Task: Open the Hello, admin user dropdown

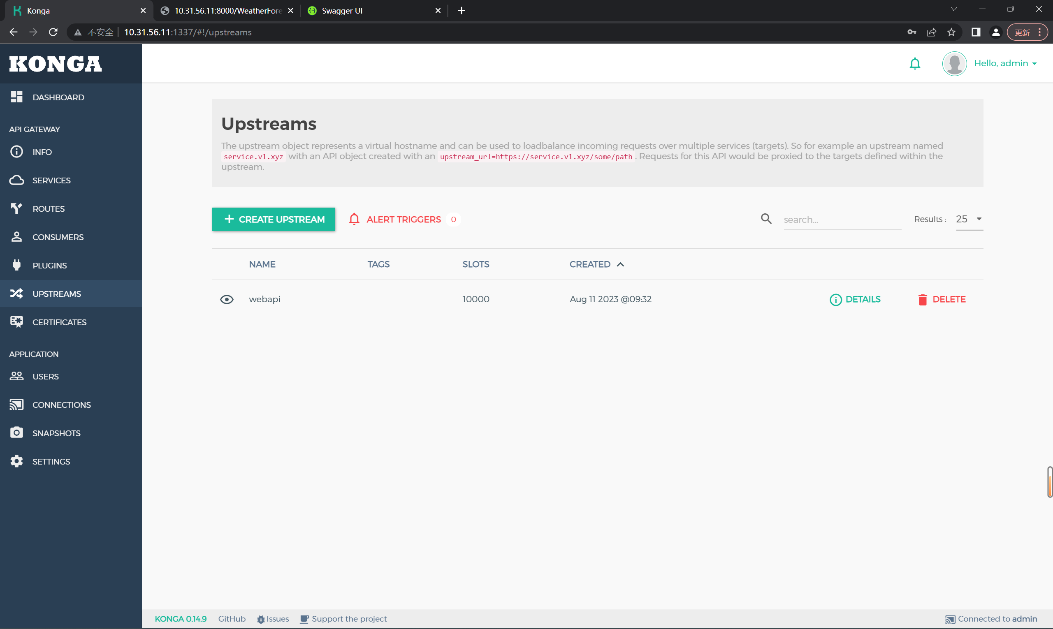Action: (1005, 64)
